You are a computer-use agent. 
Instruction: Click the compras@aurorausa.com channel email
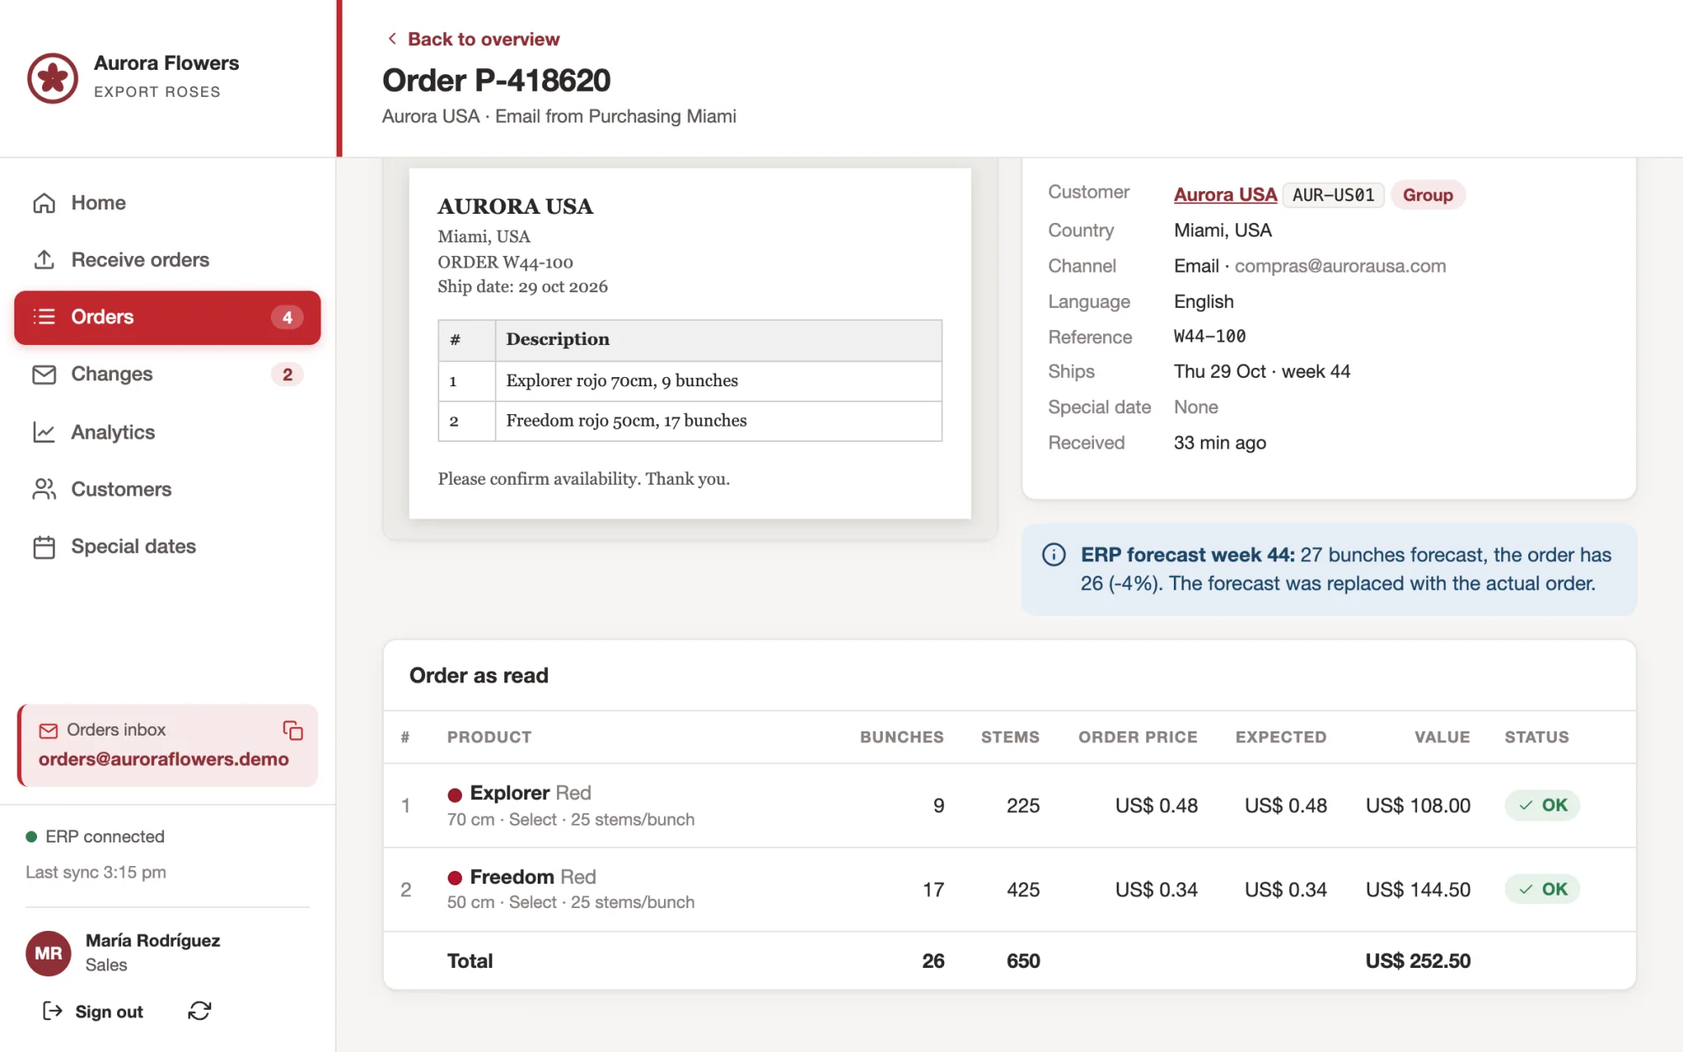coord(1340,266)
